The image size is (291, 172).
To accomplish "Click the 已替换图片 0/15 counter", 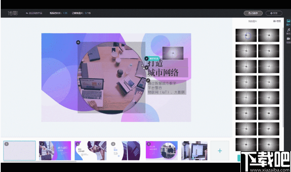I will click(81, 13).
